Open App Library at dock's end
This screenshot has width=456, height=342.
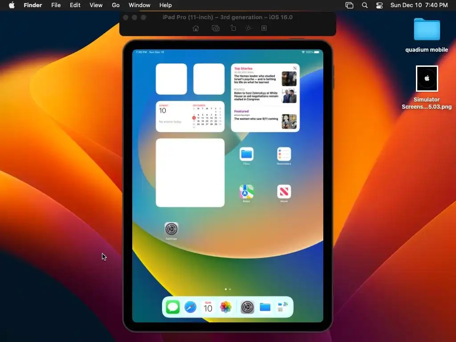[283, 307]
